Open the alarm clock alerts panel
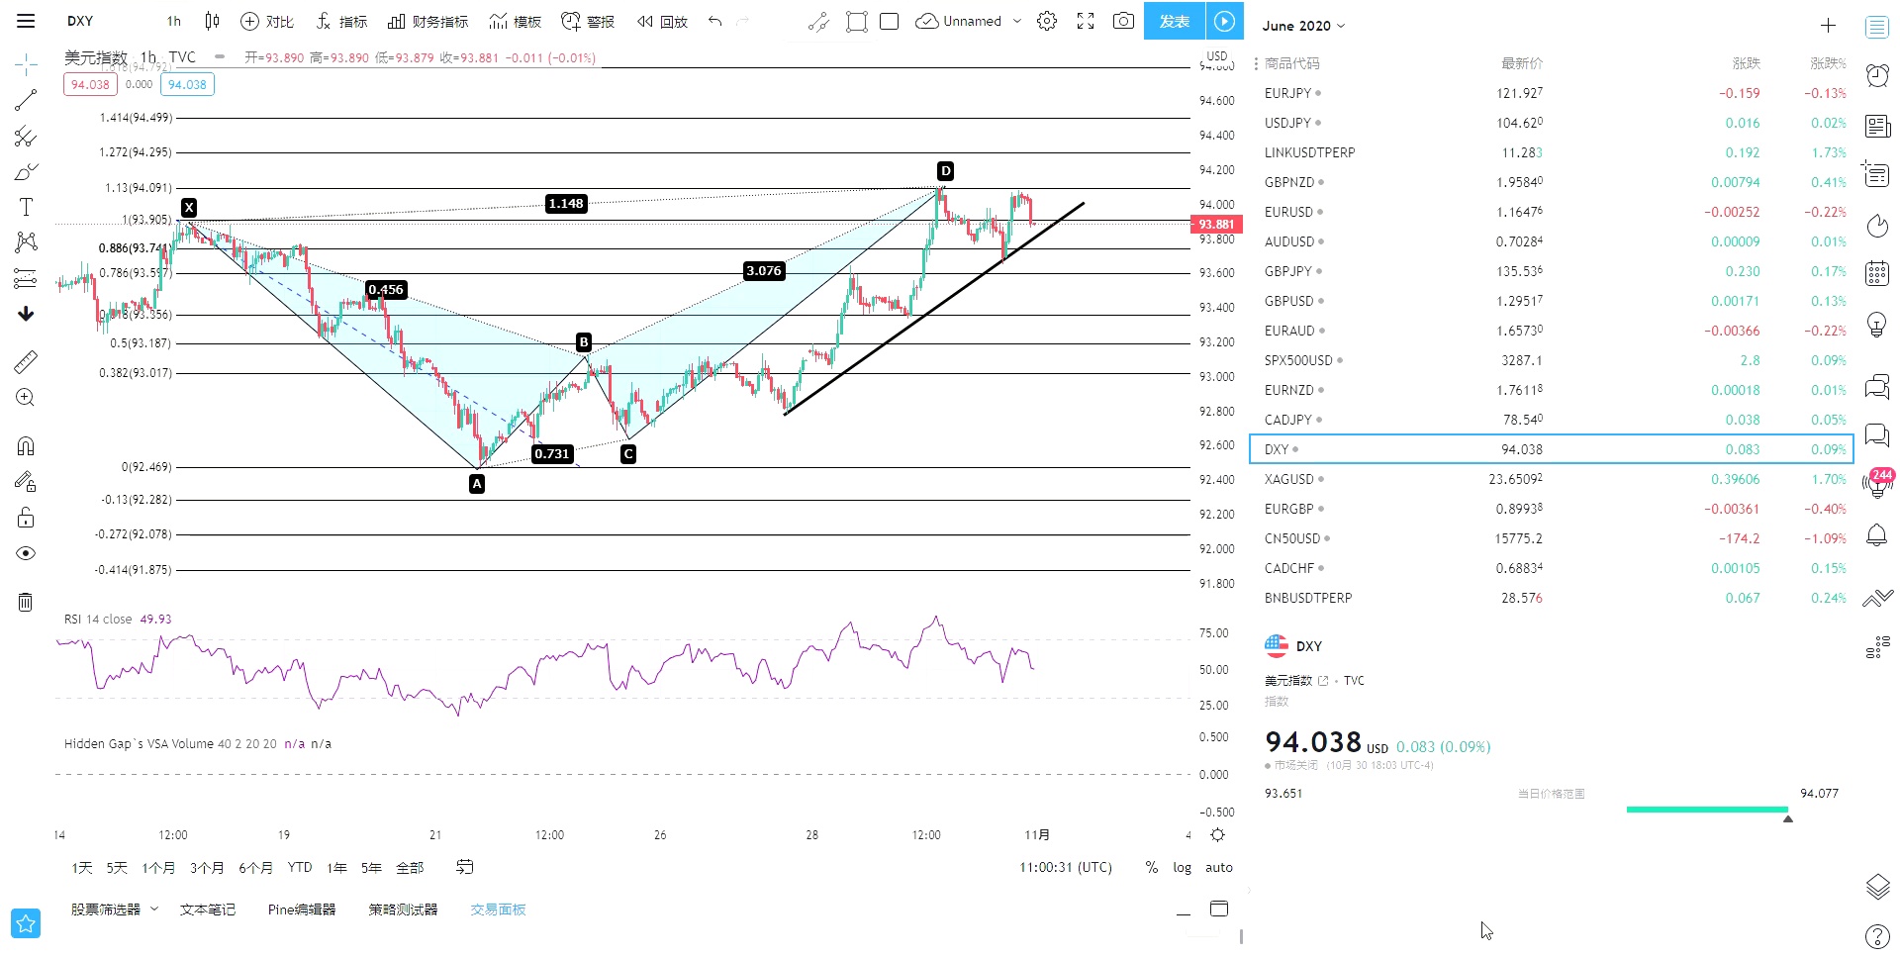This screenshot has width=1900, height=958. [x=1877, y=75]
